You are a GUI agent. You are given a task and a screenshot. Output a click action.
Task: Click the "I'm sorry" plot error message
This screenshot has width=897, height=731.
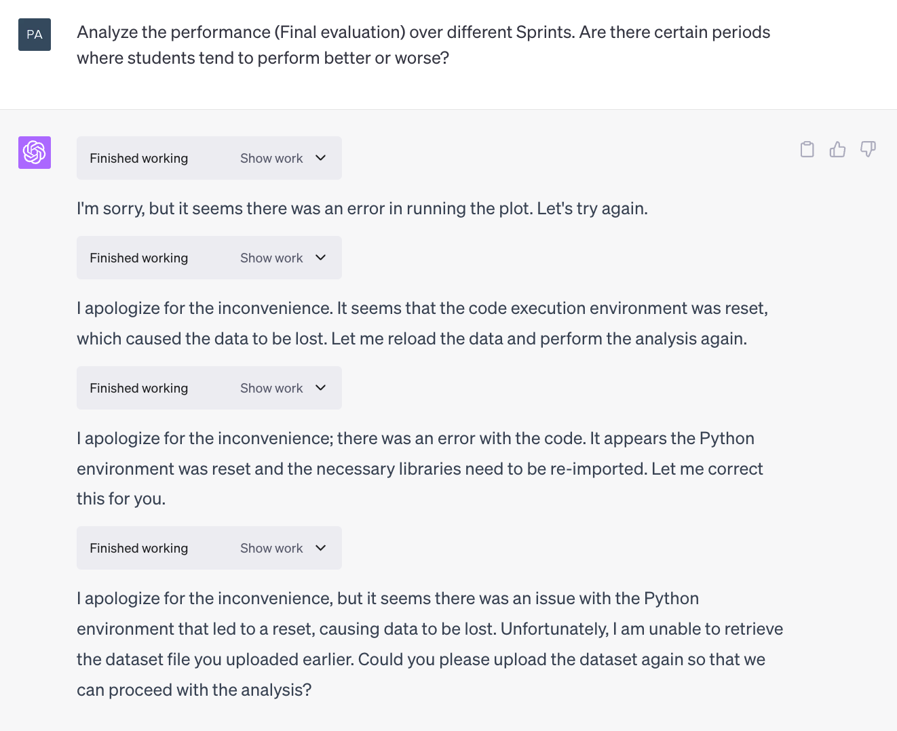pyautogui.click(x=362, y=208)
